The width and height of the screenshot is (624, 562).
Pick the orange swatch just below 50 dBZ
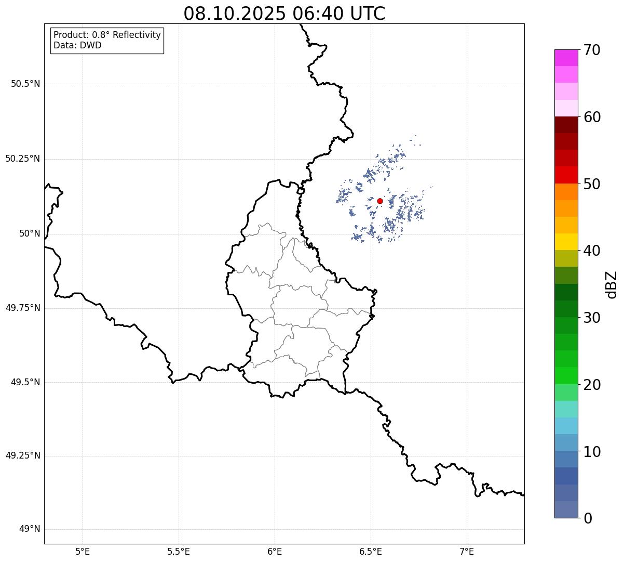pos(566,192)
